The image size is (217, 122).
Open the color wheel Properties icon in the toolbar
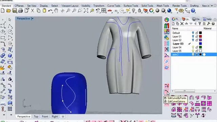coord(152,11)
